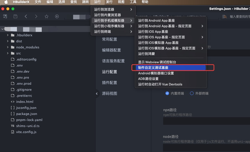The image size is (250, 152).
Task: Open the 选择 menu
Action: pos(62,2)
